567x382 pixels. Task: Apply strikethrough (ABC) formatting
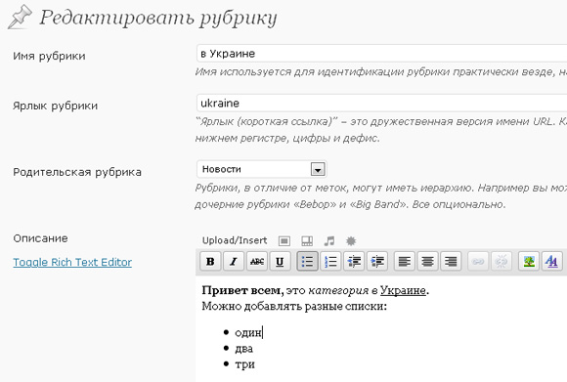point(257,261)
